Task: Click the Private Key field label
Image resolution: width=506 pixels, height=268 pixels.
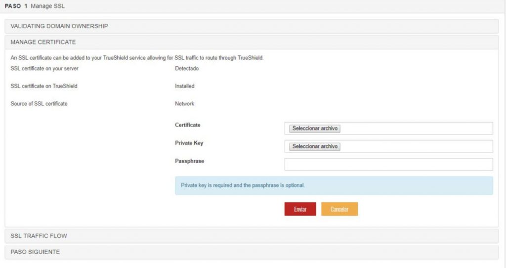Action: [x=189, y=143]
